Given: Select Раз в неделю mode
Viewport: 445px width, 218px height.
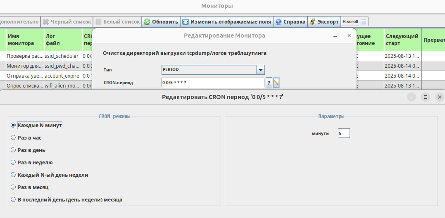Looking at the screenshot, I should point(13,162).
